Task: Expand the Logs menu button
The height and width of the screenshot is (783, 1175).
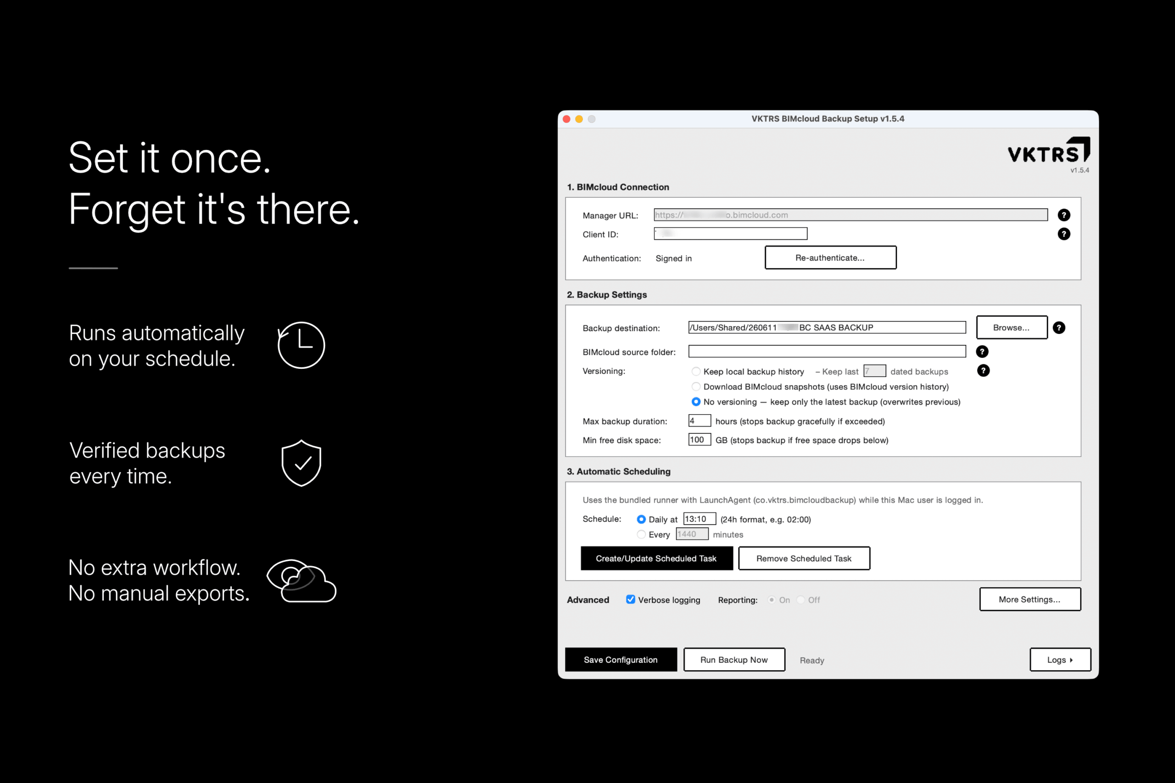Action: click(1060, 660)
